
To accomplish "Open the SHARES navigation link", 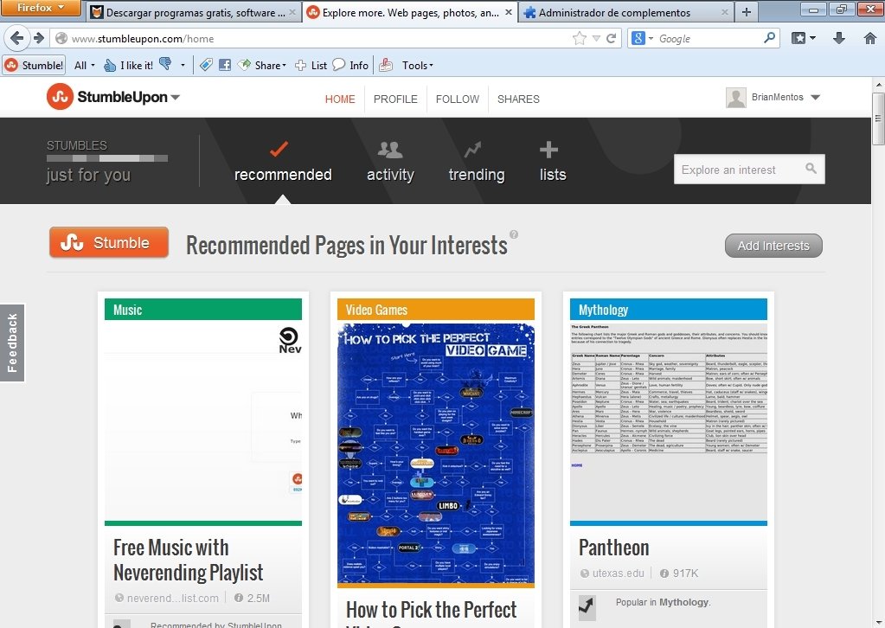I will click(518, 99).
